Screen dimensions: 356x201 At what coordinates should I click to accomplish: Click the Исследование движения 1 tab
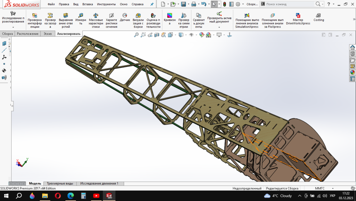click(x=99, y=183)
